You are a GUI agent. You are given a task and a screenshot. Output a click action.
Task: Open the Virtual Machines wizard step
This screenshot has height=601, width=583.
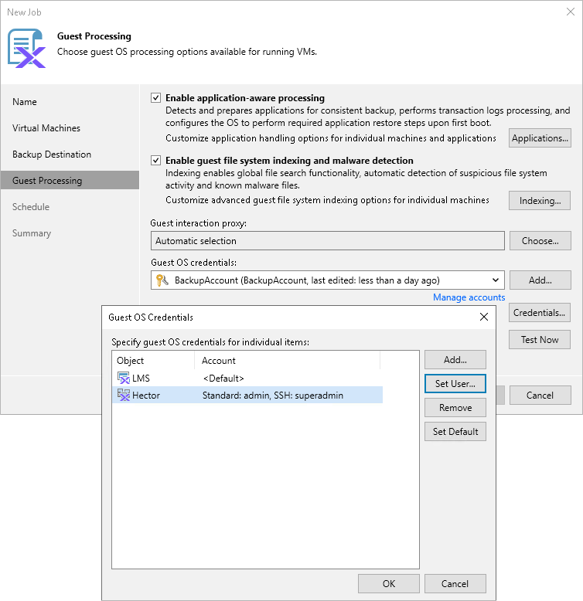point(46,128)
